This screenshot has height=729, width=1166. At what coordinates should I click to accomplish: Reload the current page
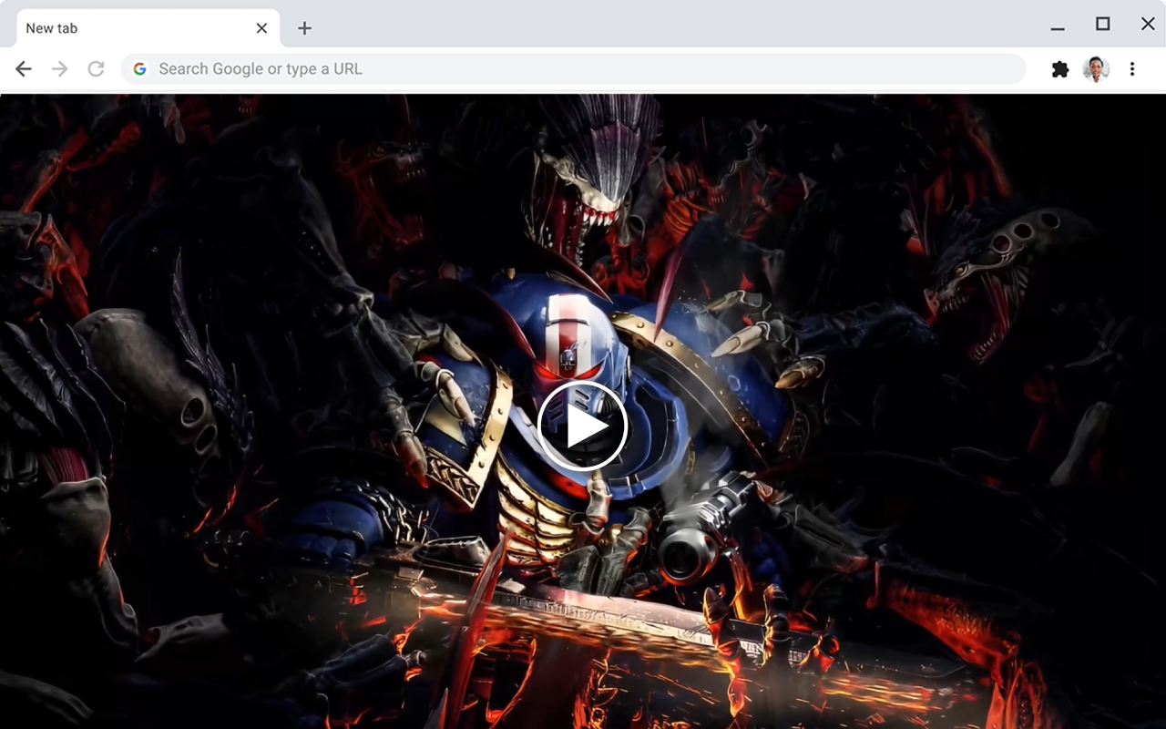coord(96,69)
